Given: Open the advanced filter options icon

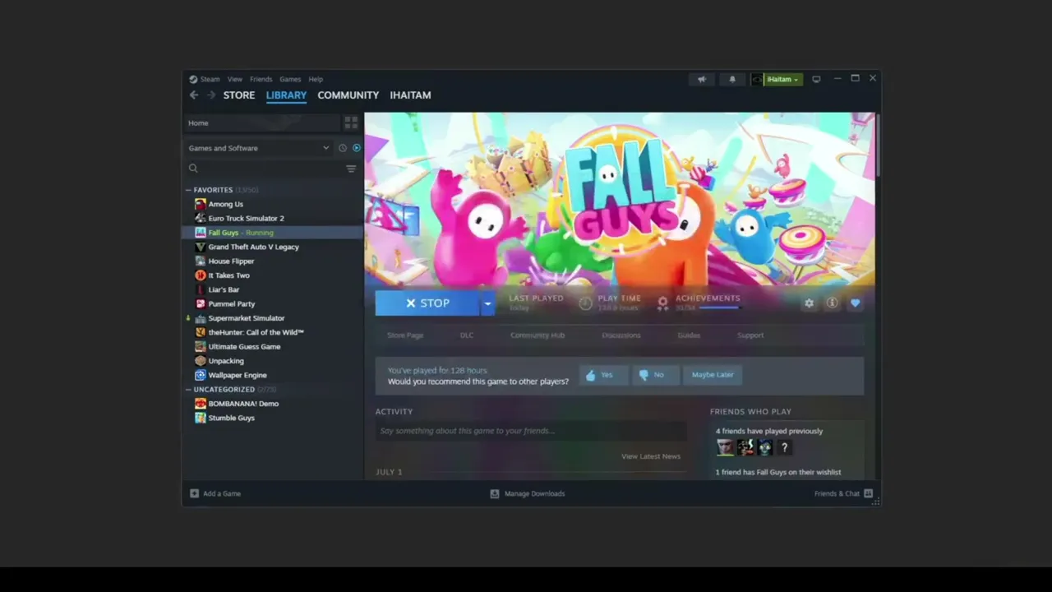Looking at the screenshot, I should (351, 169).
